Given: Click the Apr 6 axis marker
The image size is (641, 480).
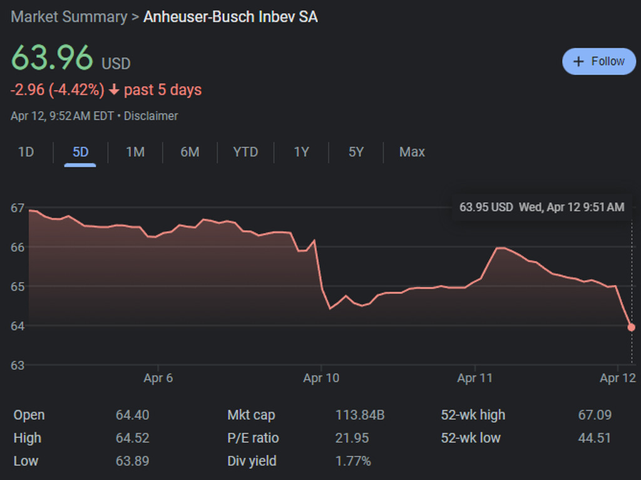Looking at the screenshot, I should 158,378.
